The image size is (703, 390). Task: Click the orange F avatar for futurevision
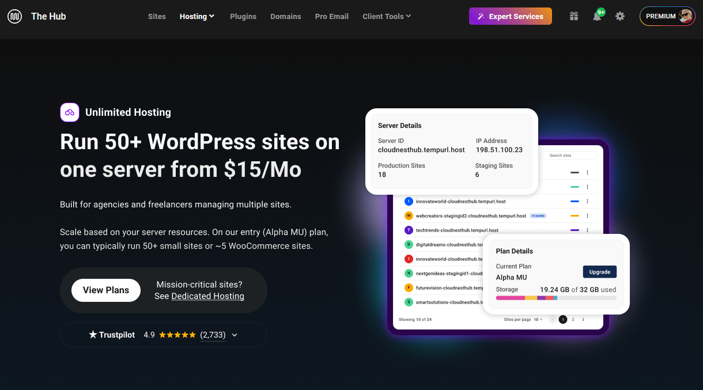click(409, 287)
